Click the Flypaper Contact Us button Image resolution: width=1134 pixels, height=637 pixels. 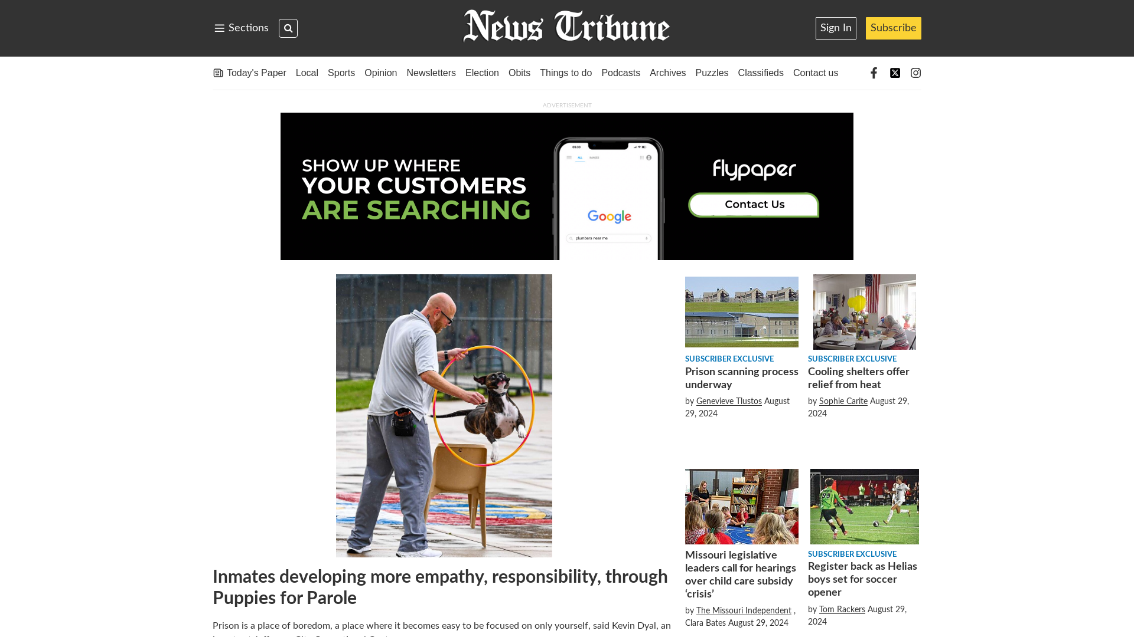[x=753, y=203]
